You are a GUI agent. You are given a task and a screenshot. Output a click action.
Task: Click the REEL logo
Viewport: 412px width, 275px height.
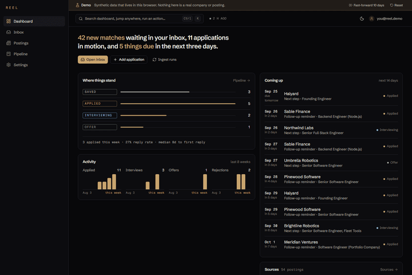[12, 7]
